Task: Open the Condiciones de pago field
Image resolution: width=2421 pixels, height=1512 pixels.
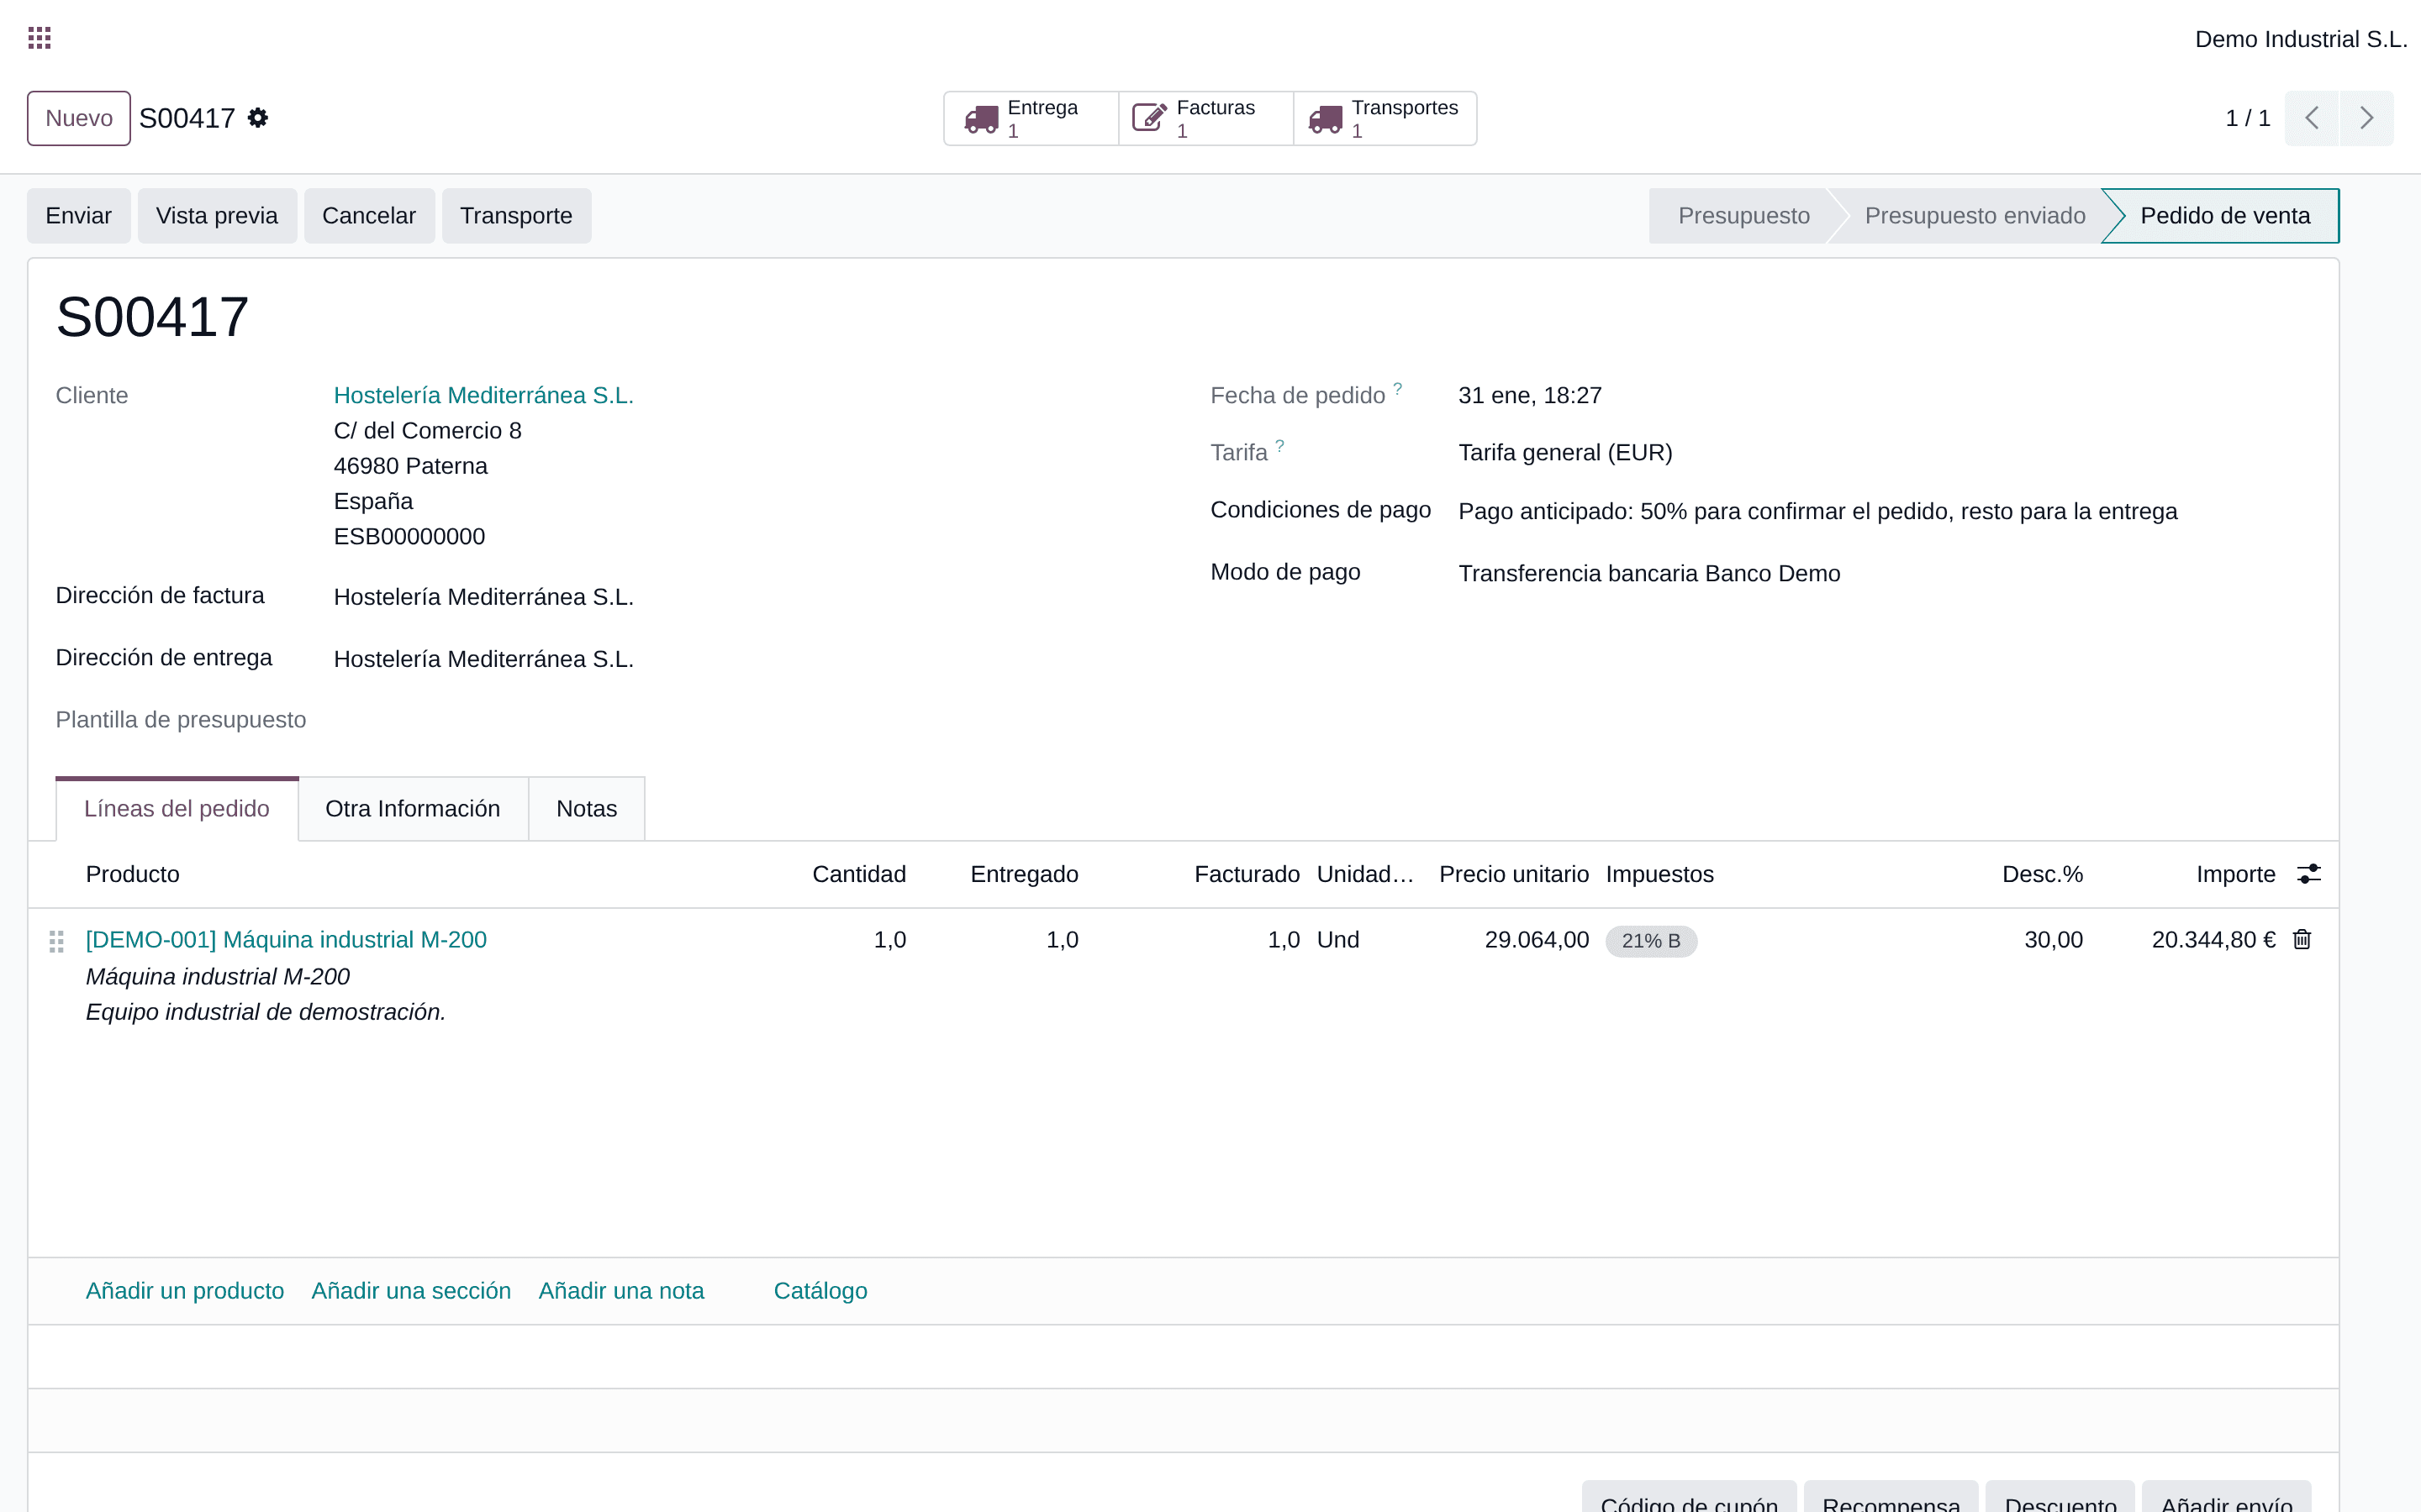Action: click(x=1817, y=512)
